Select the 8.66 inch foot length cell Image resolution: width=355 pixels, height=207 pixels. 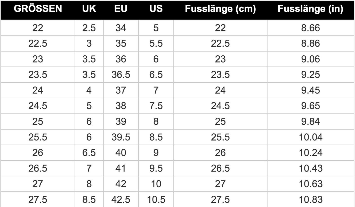pos(310,28)
